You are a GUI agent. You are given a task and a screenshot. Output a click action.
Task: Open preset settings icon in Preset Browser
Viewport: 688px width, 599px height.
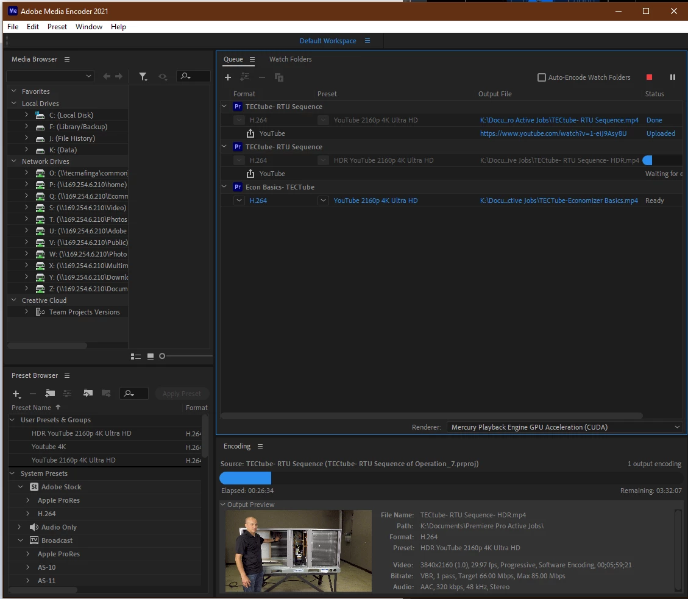pyautogui.click(x=67, y=393)
